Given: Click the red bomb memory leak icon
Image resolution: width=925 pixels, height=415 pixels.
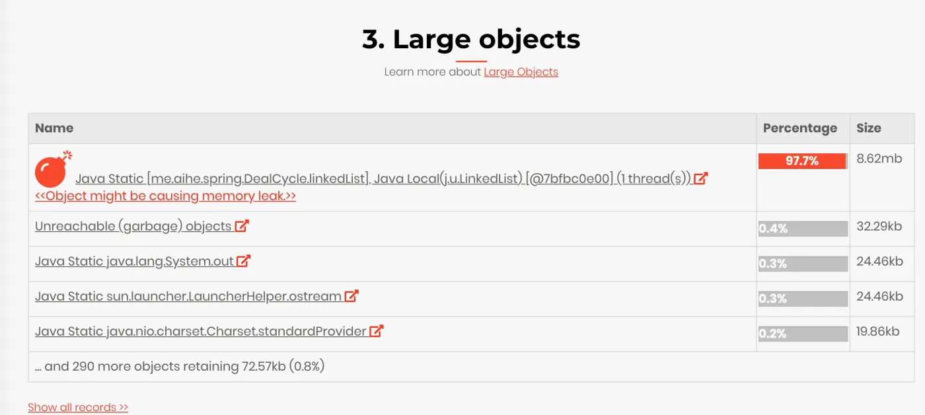Looking at the screenshot, I should click(53, 169).
